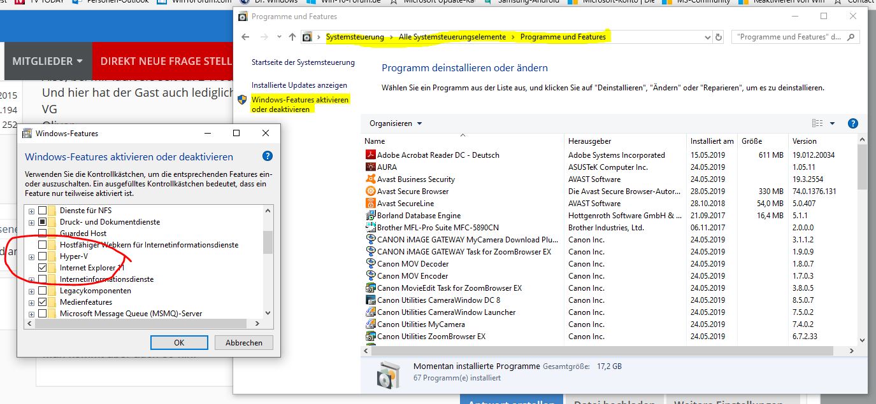Select the Canon Utilities CameraWindow Launcher icon

coord(371,312)
